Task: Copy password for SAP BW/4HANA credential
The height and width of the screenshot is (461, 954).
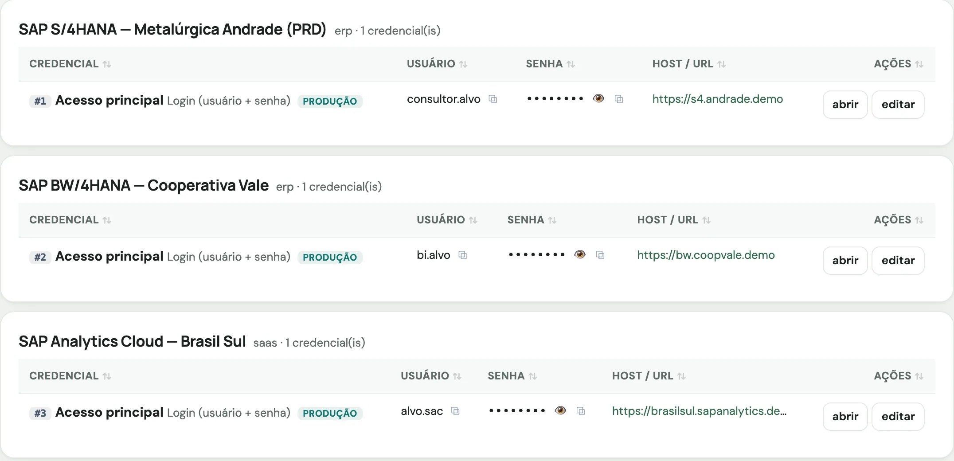Action: click(600, 255)
